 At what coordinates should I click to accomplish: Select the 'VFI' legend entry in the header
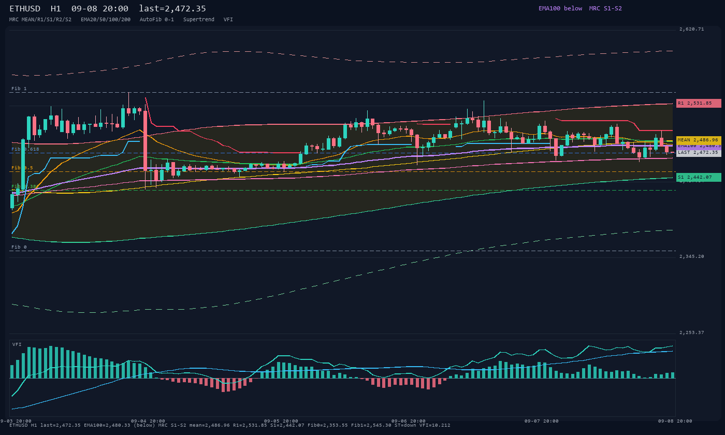(228, 19)
